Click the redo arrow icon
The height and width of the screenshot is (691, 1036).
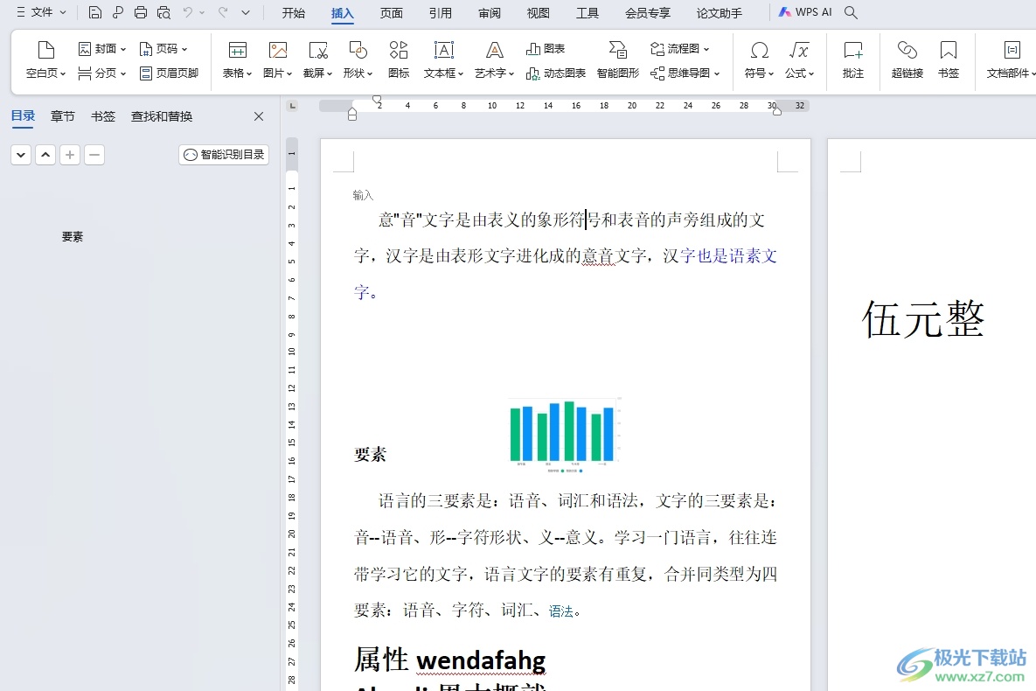223,12
